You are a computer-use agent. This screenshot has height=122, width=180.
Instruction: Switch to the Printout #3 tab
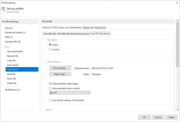click(100, 28)
